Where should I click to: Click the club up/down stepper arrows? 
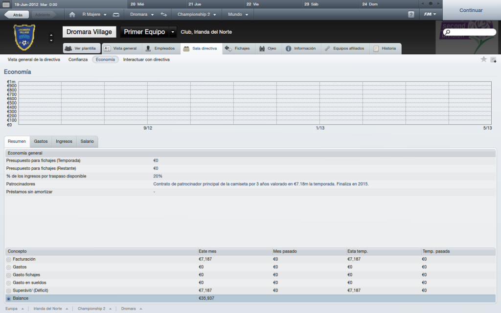(51, 38)
